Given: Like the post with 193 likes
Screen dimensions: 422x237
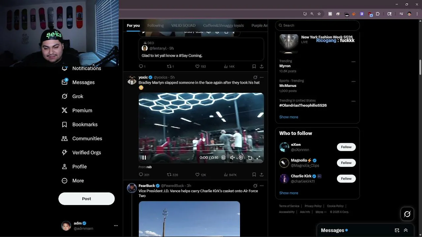Looking at the screenshot, I should pos(200,66).
